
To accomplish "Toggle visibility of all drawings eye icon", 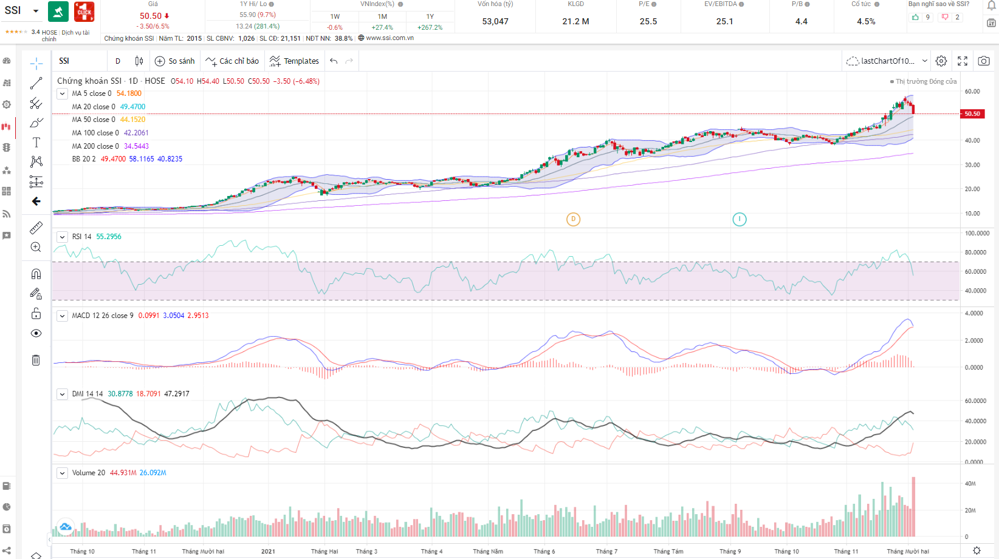I will pos(36,333).
